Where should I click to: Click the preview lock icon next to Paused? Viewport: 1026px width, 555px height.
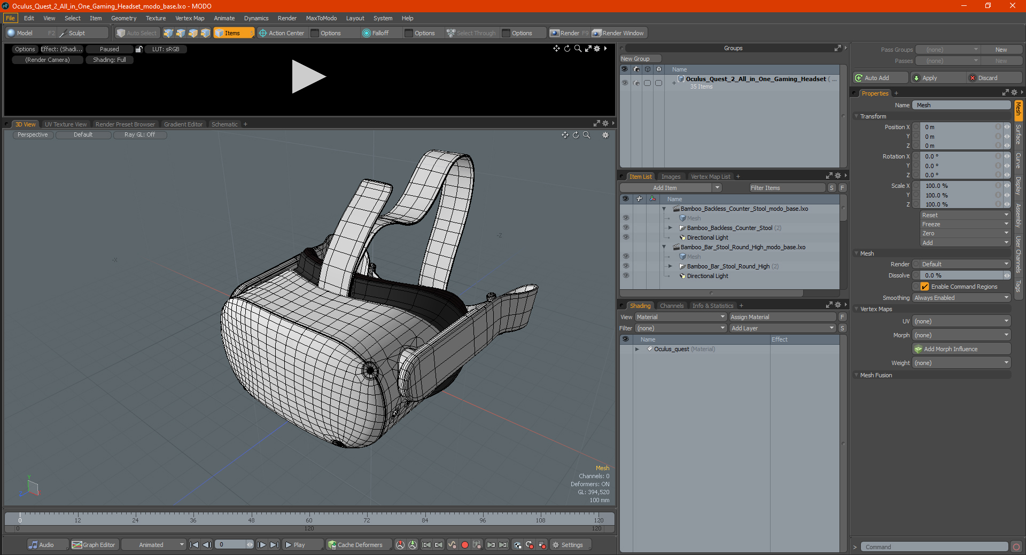(139, 49)
